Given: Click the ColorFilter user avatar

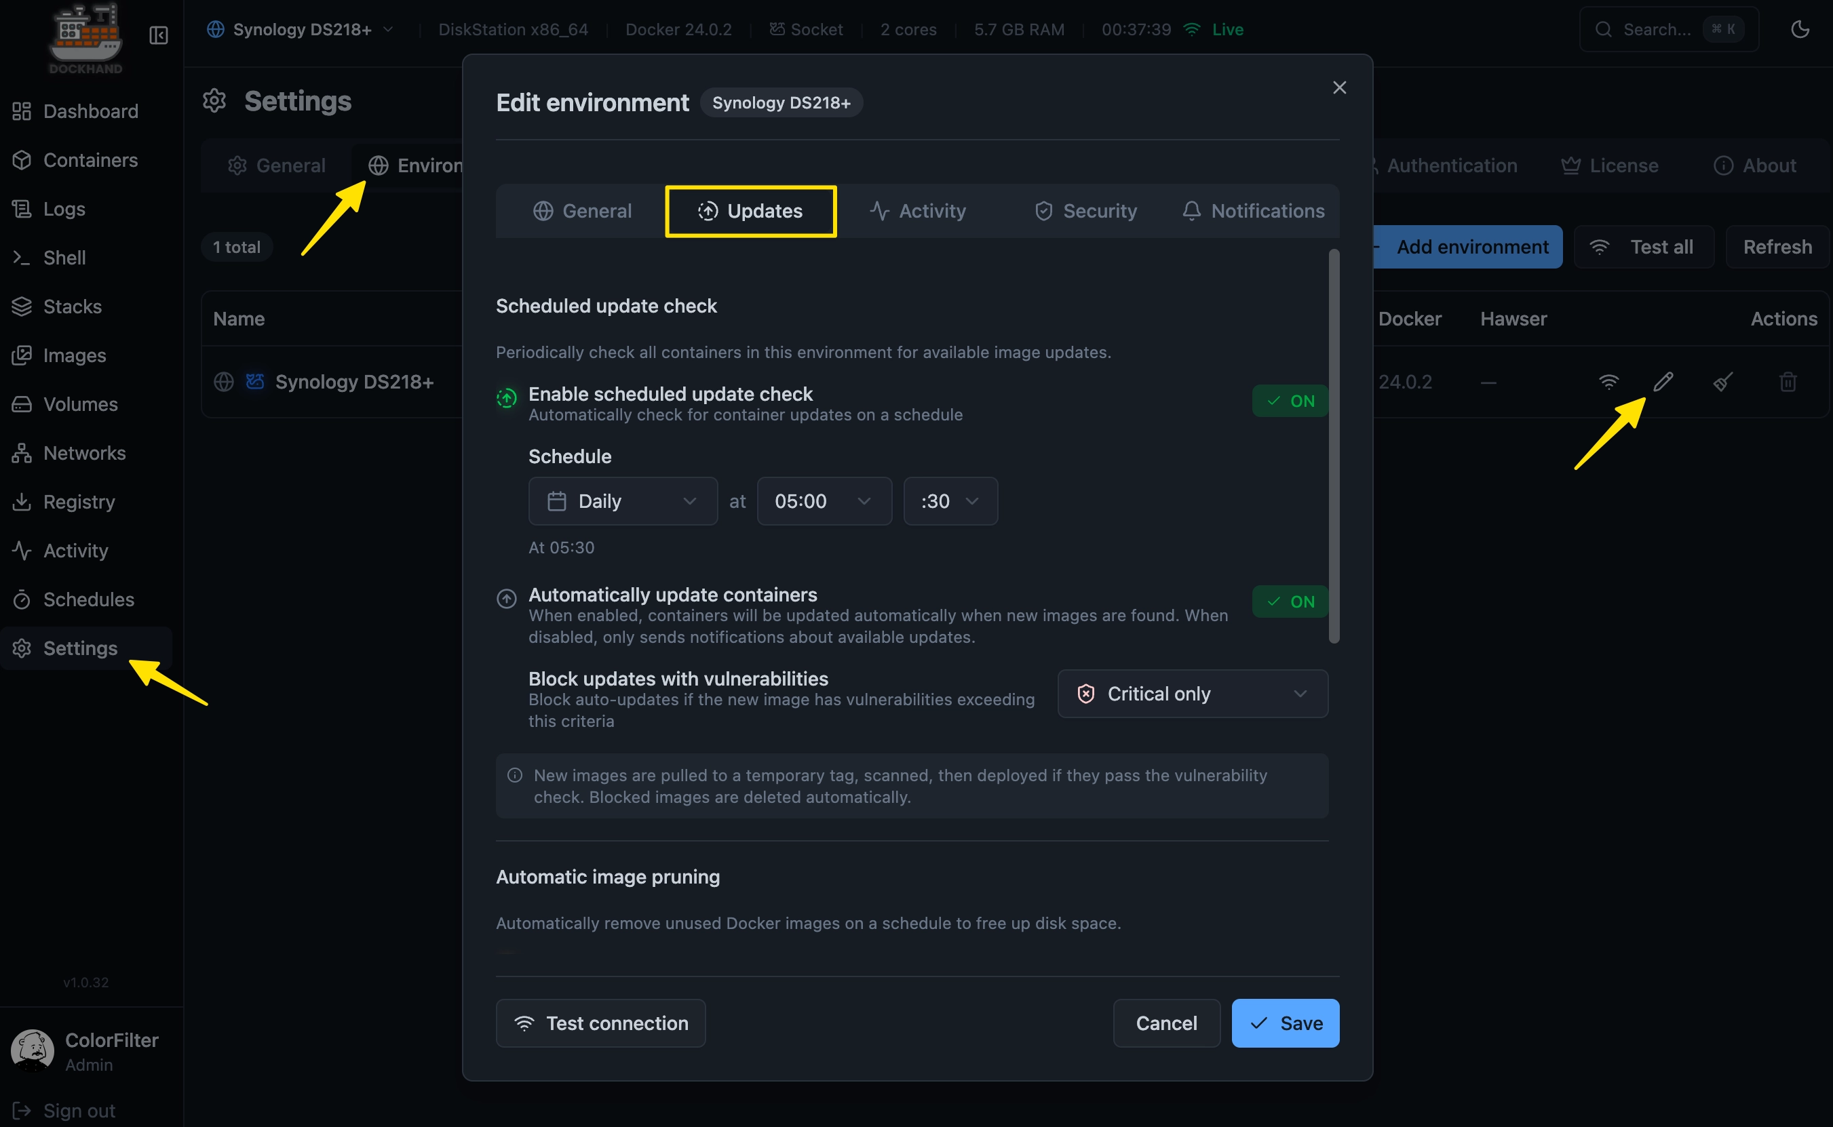Looking at the screenshot, I should point(32,1050).
